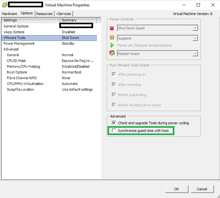Minimize the Virtual Machine Properties window
Screen dimensions: 220x198
[x=184, y=5]
